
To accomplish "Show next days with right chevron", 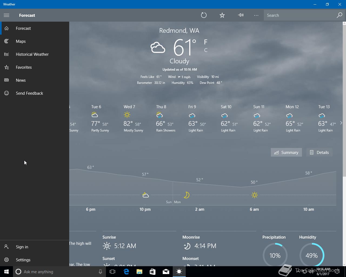I will click(x=341, y=123).
